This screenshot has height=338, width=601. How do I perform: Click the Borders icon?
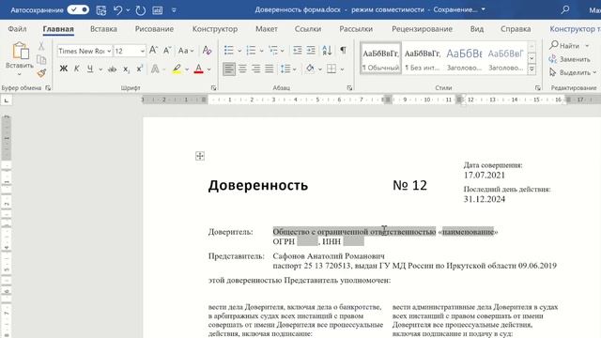point(331,69)
